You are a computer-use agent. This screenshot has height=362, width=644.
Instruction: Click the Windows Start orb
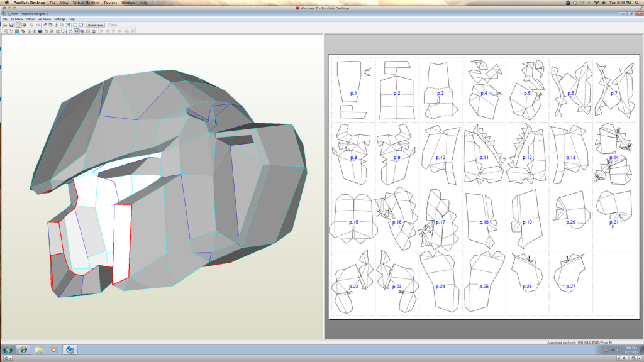(x=8, y=349)
